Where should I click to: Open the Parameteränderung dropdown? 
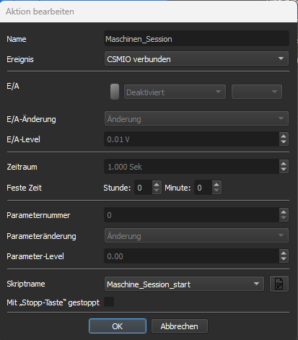click(196, 235)
